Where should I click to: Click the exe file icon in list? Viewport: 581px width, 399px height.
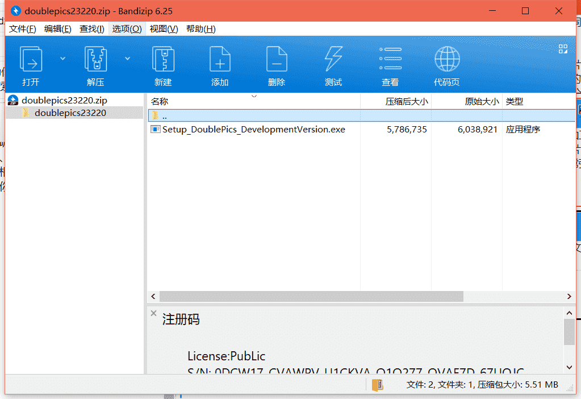pyautogui.click(x=155, y=129)
